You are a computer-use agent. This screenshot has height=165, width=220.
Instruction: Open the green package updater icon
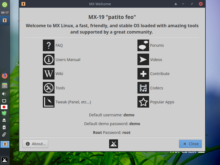coord(4,113)
